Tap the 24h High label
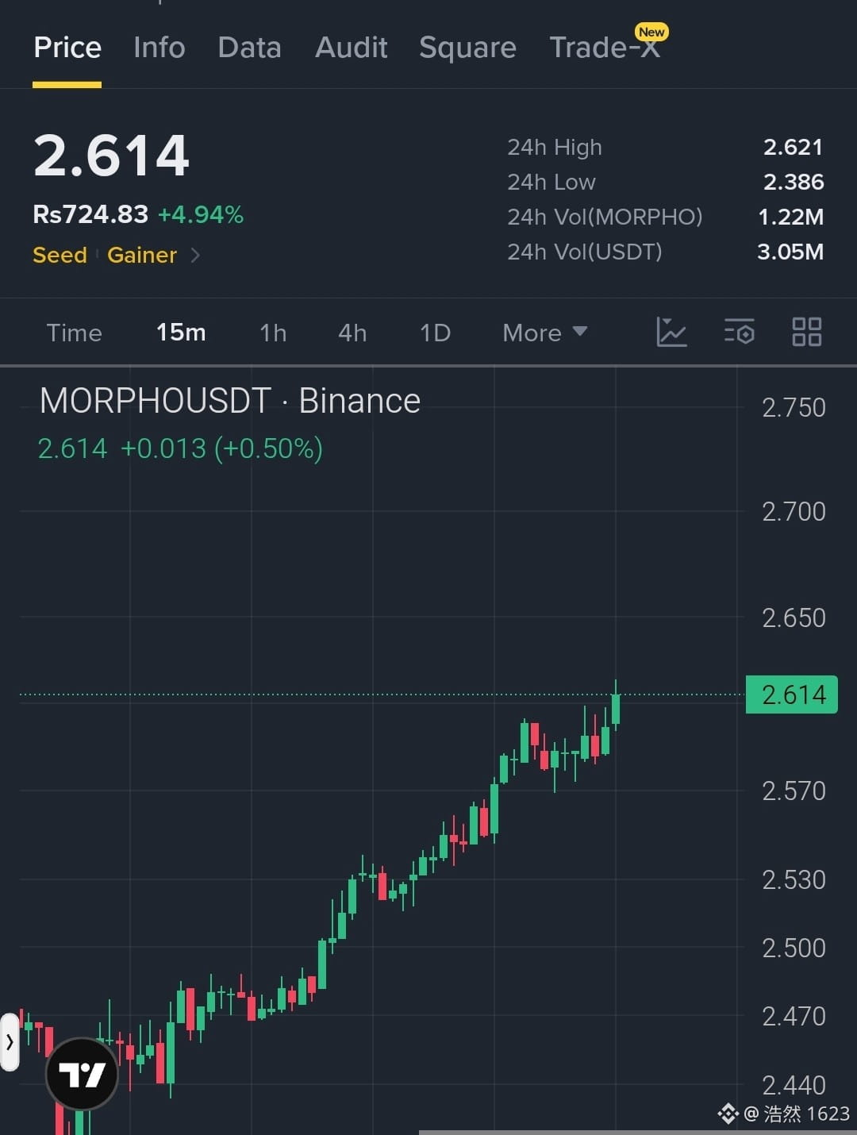857x1135 pixels. click(555, 148)
